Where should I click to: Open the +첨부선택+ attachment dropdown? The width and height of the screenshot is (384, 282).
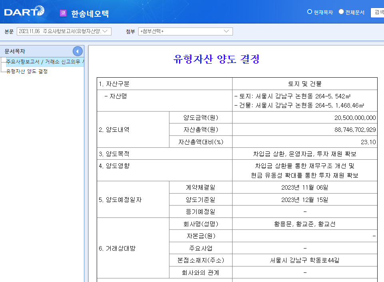pyautogui.click(x=185, y=31)
